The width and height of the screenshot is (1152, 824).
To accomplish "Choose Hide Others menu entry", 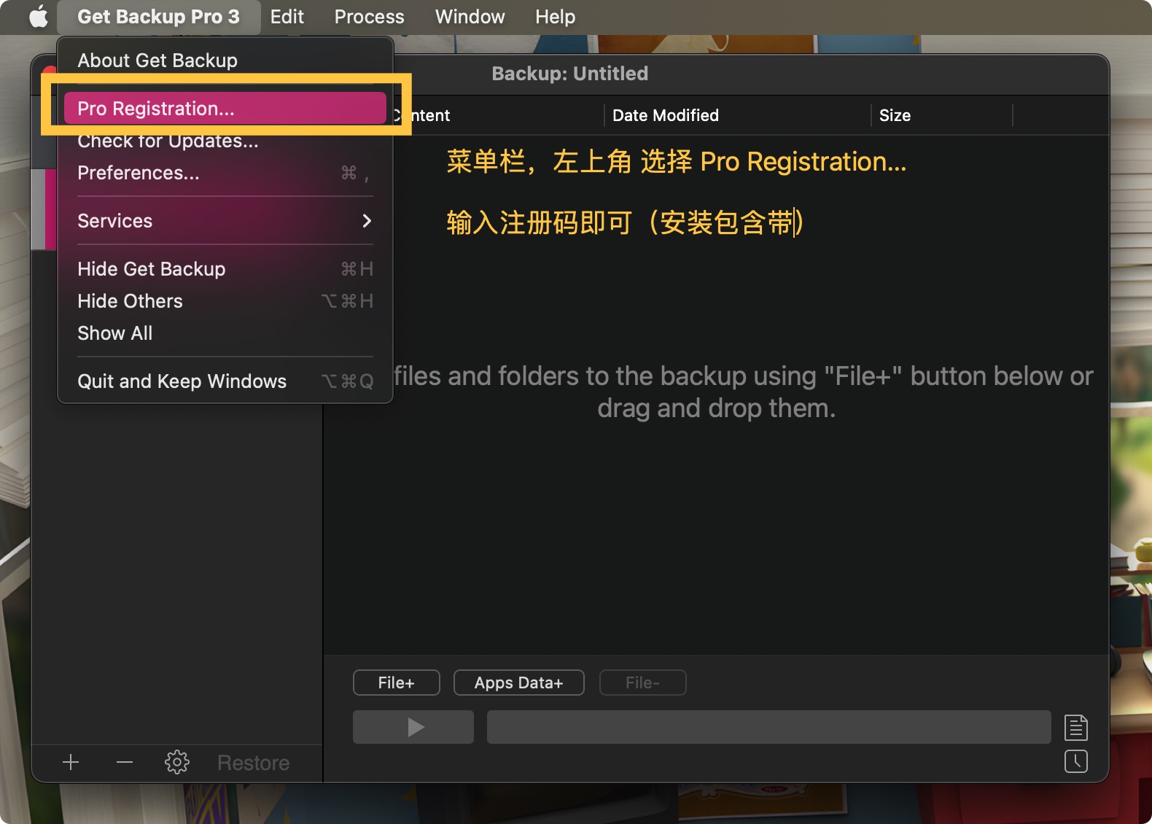I will [225, 301].
